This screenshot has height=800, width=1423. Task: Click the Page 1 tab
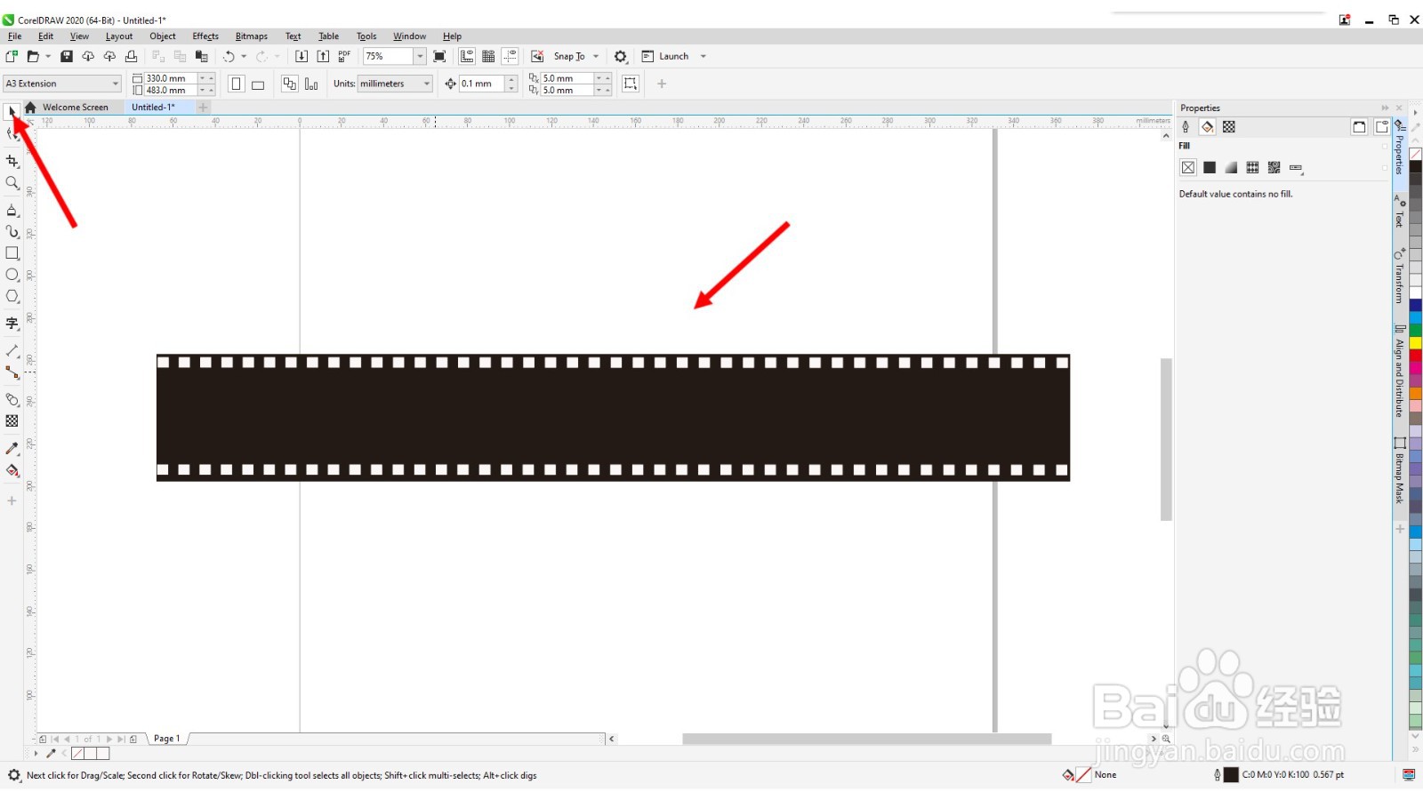pos(167,739)
